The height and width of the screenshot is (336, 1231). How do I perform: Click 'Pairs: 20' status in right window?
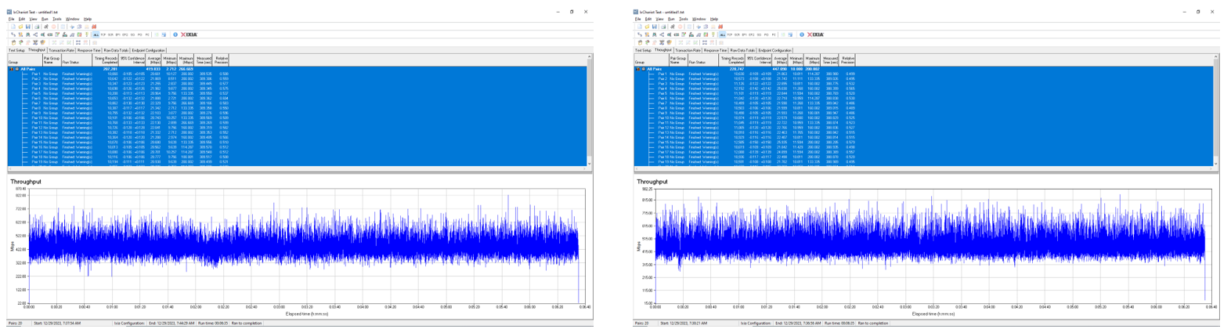click(642, 323)
